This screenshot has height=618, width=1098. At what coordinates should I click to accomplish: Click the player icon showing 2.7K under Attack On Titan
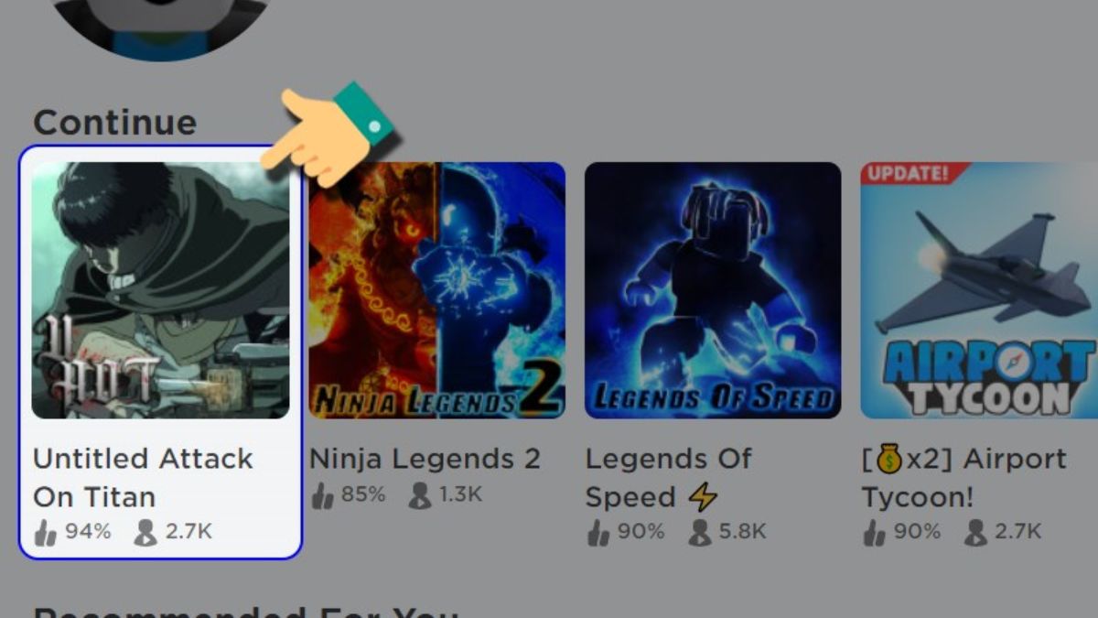pos(145,532)
